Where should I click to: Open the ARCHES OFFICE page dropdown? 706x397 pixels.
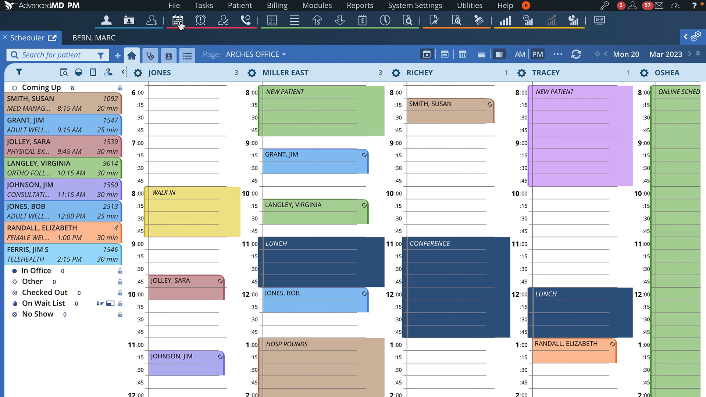pyautogui.click(x=256, y=54)
